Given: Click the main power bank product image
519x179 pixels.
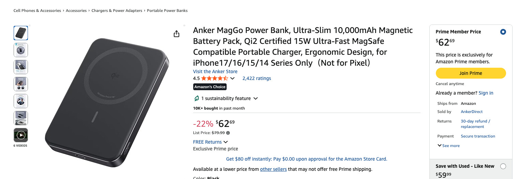Looking at the screenshot, I should (107, 102).
